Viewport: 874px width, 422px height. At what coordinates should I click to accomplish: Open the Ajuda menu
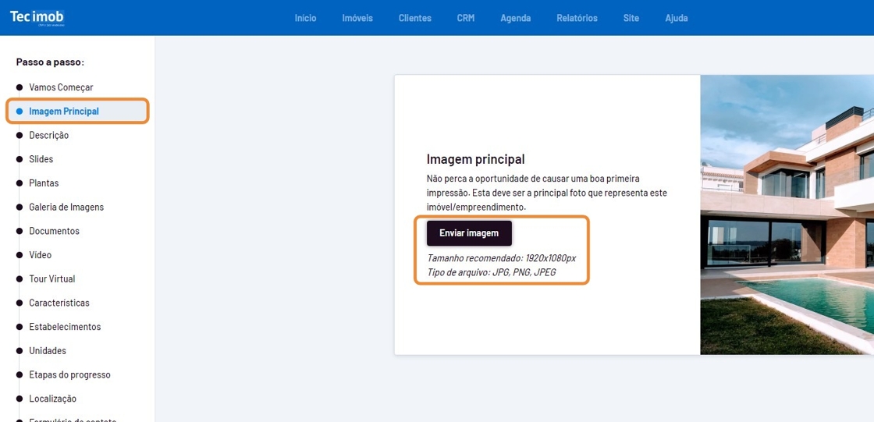[x=676, y=18]
